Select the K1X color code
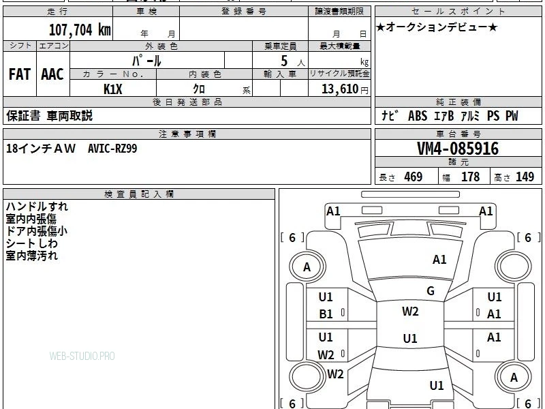The height and width of the screenshot is (409, 545). tap(113, 89)
